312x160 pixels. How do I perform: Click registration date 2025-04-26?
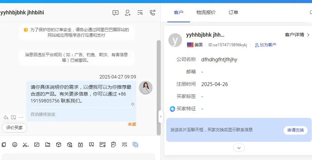215,84
